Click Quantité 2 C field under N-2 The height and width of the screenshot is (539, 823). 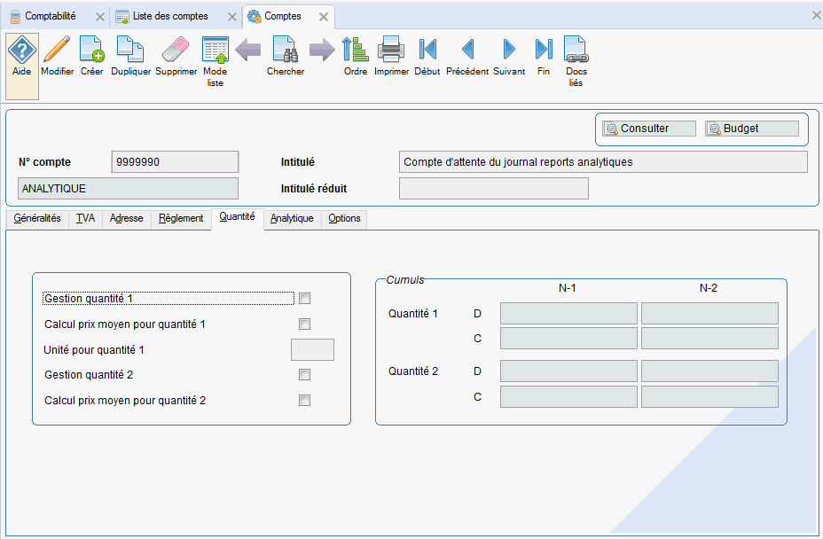click(709, 397)
